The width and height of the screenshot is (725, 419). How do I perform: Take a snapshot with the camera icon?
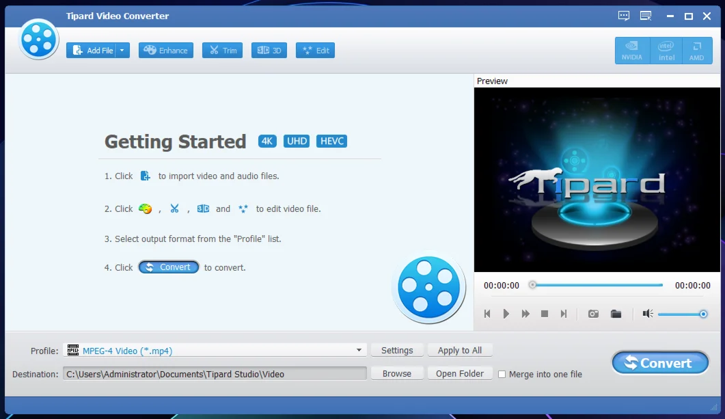click(x=593, y=314)
